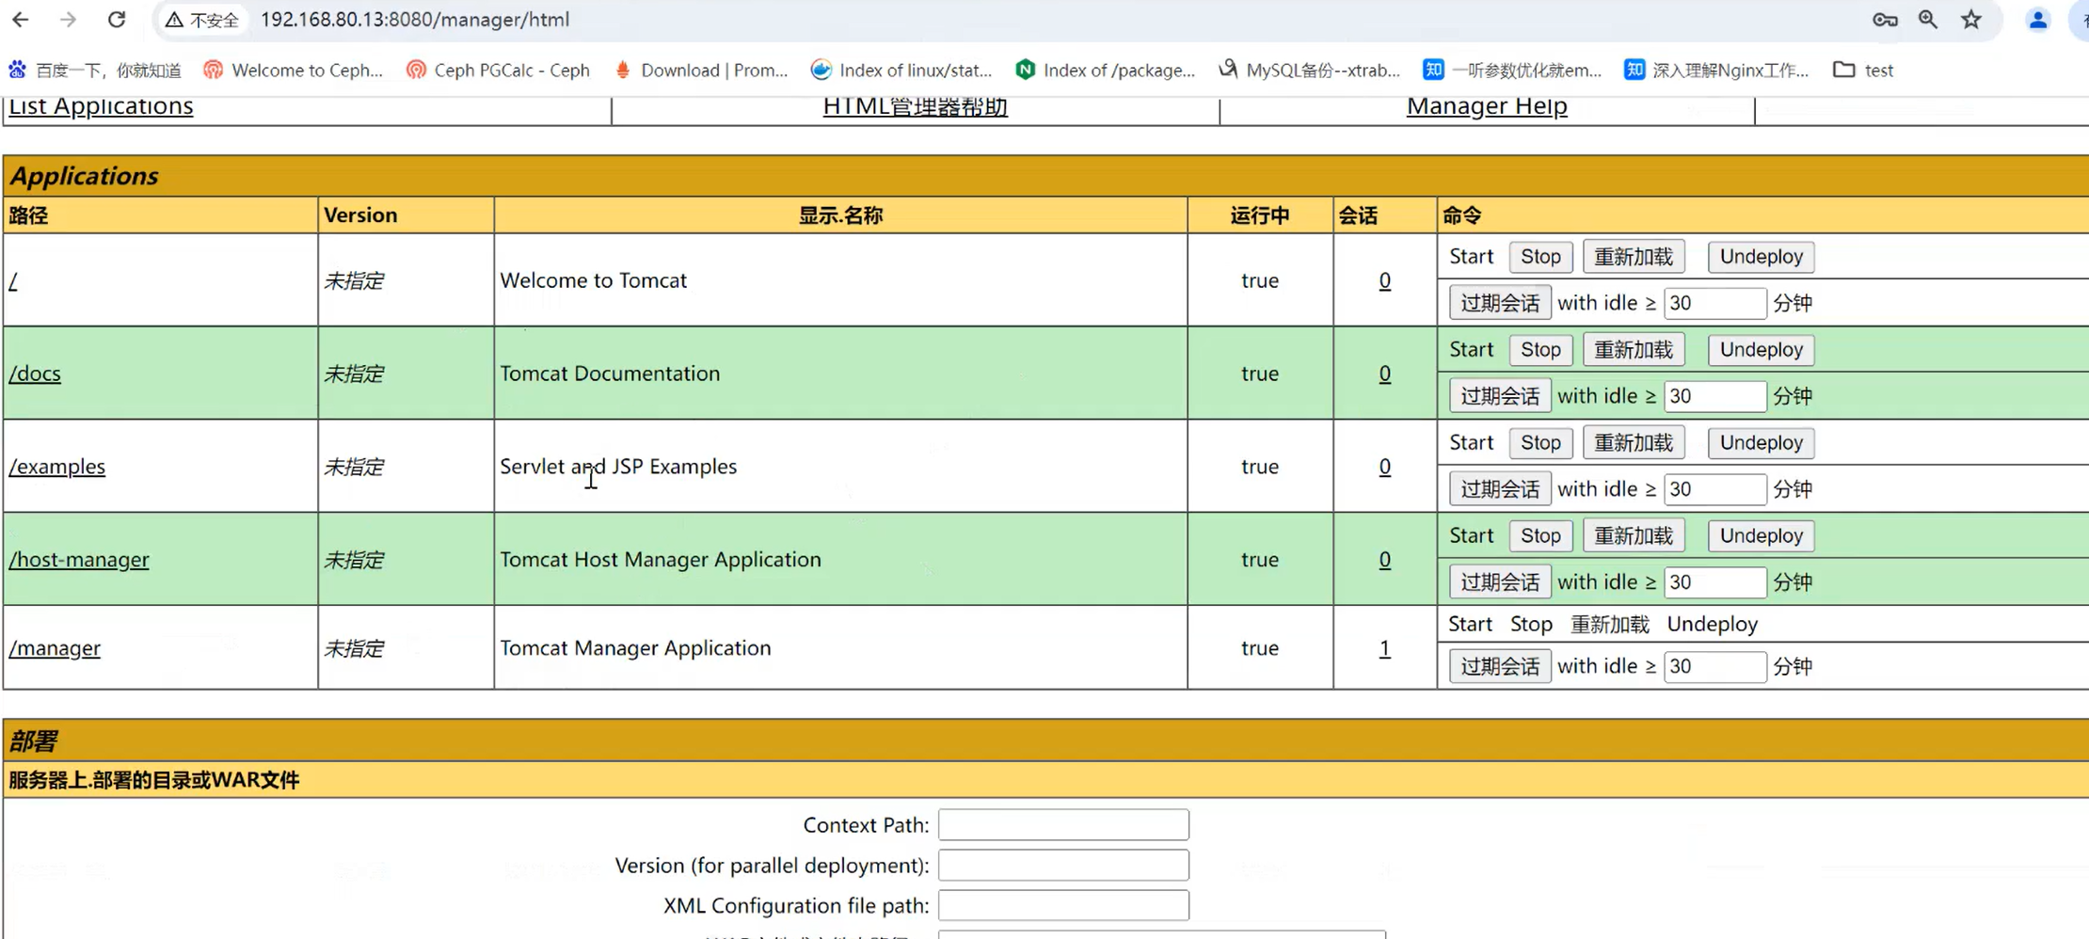Open the Manager Help link
Image resolution: width=2089 pixels, height=939 pixels.
pos(1487,106)
